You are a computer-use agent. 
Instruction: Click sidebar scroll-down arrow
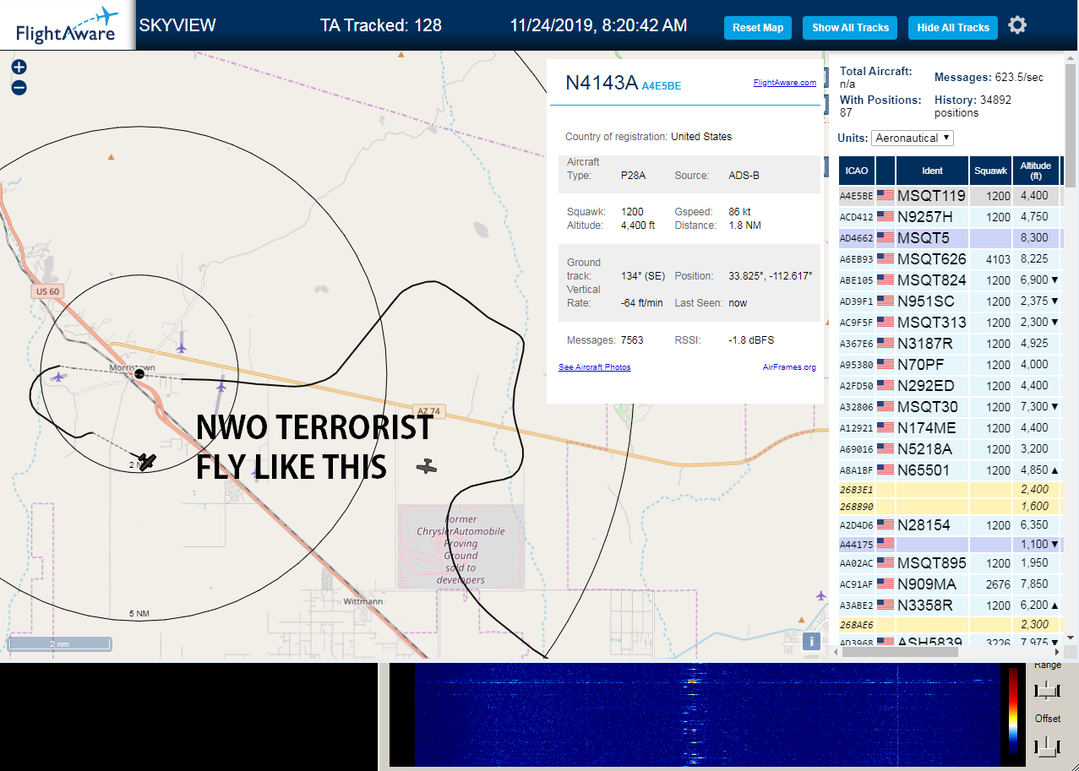pyautogui.click(x=1071, y=638)
